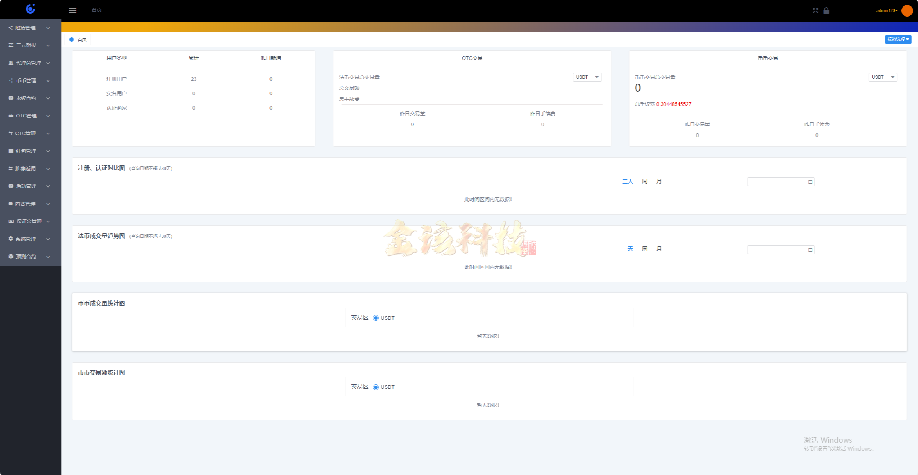Image resolution: width=918 pixels, height=475 pixels.
Task: Click the blue dot on the 首页 tab
Action: tap(72, 40)
